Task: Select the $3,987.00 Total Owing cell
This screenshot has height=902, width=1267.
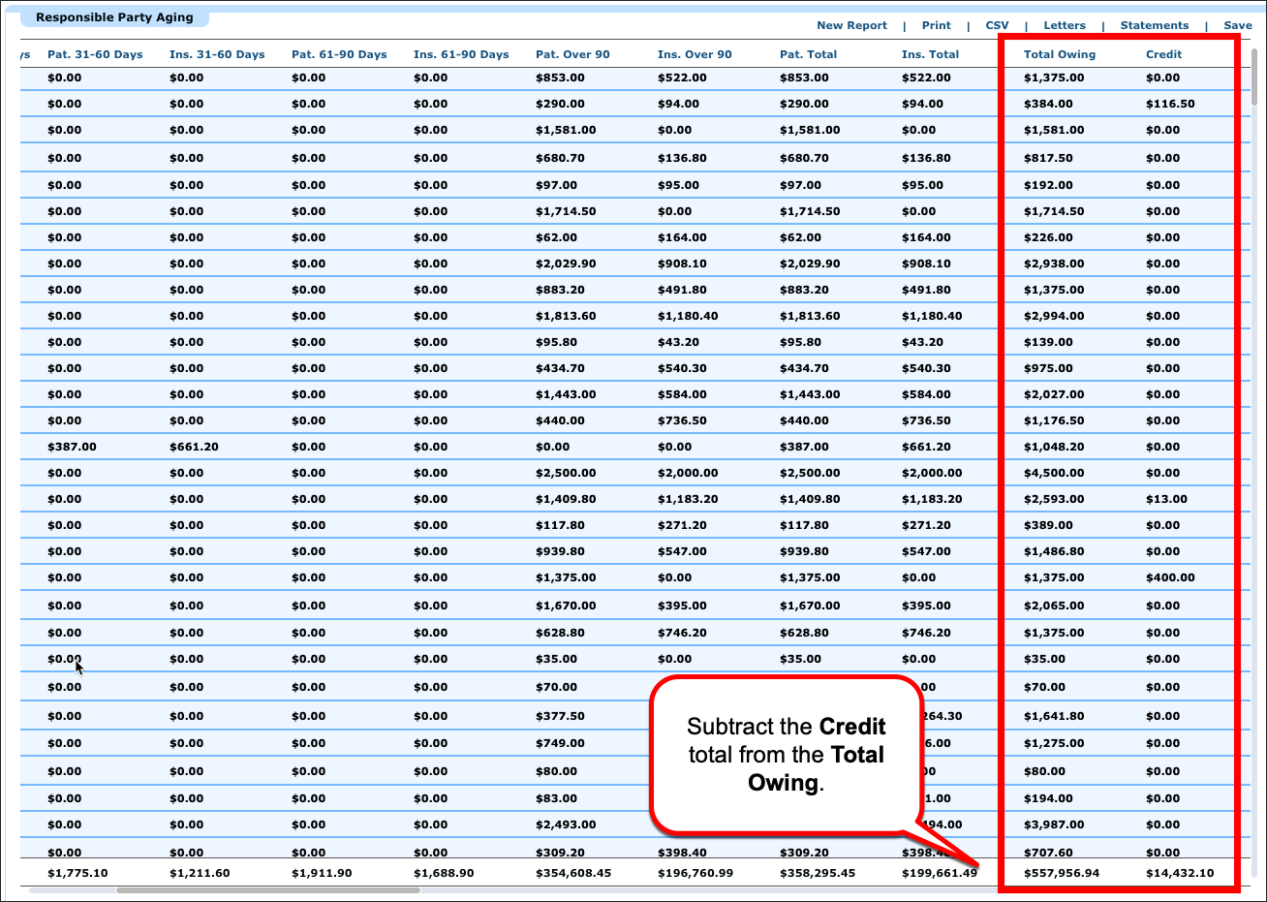Action: click(x=1054, y=824)
